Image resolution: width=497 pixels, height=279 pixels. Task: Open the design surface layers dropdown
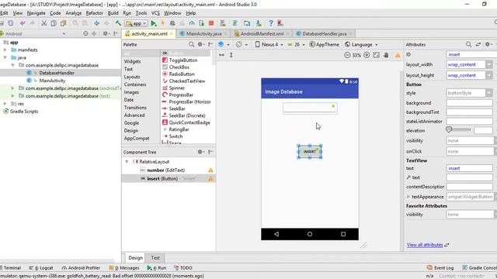tap(224, 45)
